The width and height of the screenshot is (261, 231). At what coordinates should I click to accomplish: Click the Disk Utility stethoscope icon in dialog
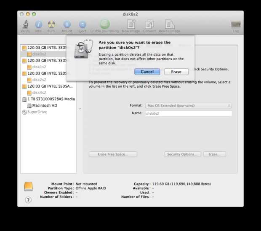click(x=83, y=49)
